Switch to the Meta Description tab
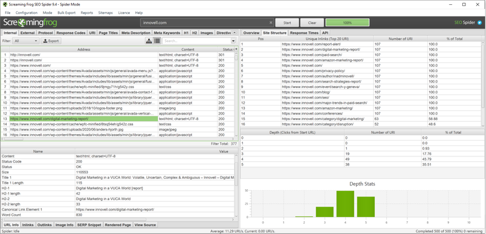Image resolution: width=486 pixels, height=234 pixels. click(x=135, y=33)
